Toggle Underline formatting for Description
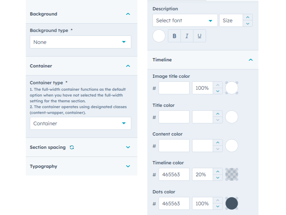This screenshot has height=215, width=286. click(x=199, y=36)
